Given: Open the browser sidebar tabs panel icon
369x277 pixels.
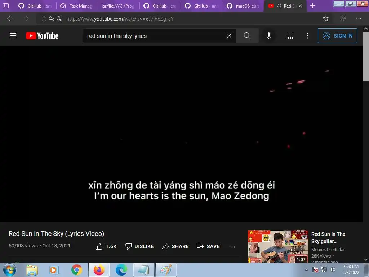Looking at the screenshot, I should [x=6, y=6].
